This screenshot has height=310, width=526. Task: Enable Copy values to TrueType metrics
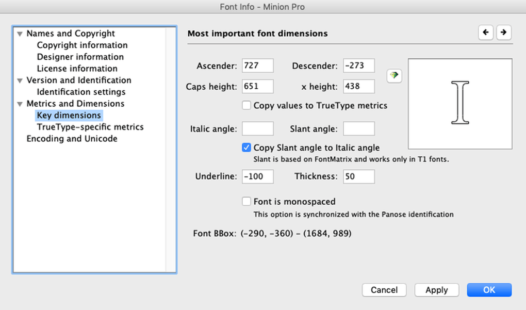coord(246,106)
